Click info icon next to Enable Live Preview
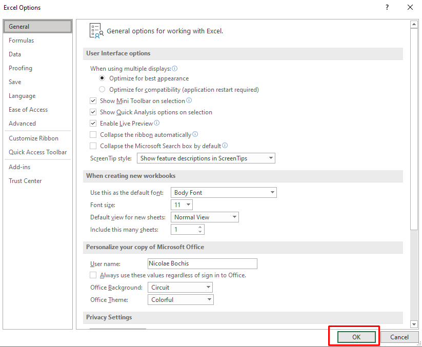This screenshot has width=422, height=347. coord(156,123)
